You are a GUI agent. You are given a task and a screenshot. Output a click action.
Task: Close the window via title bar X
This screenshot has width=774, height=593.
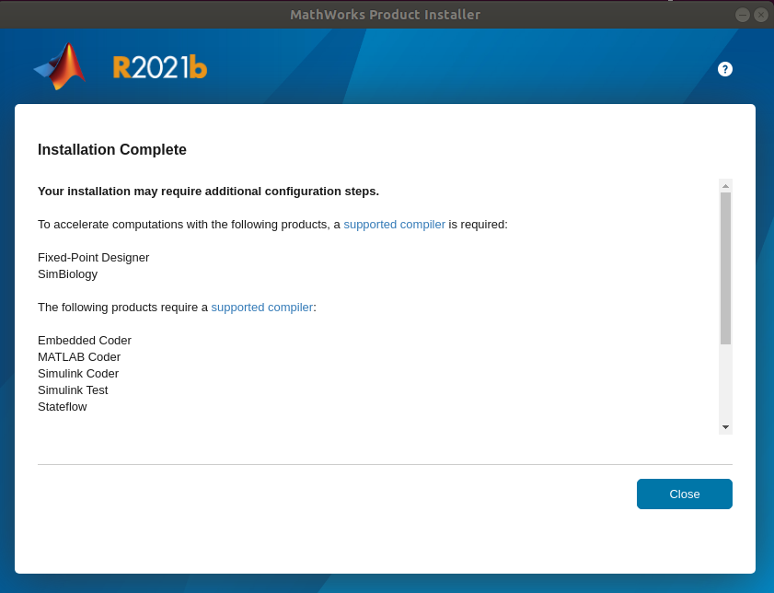[x=761, y=15]
